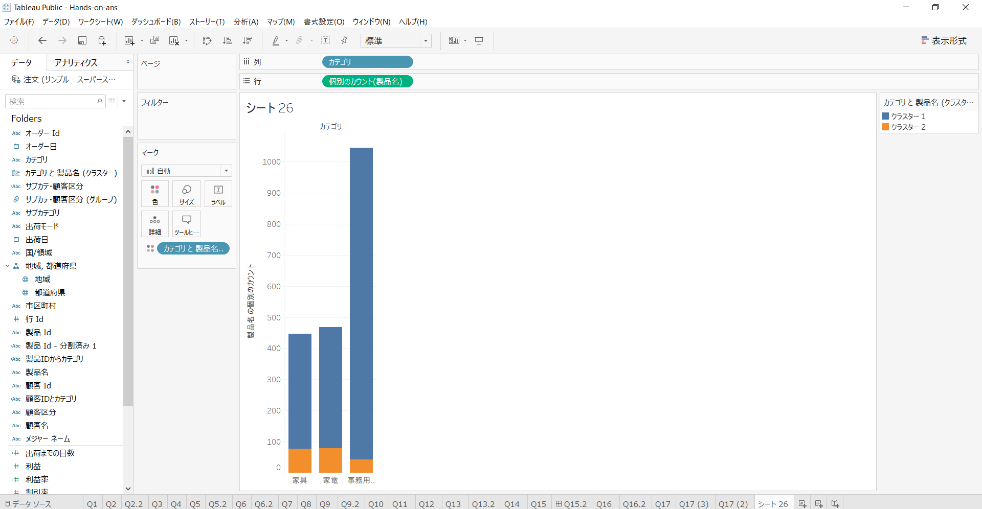Pin the axis with the pin icon
The width and height of the screenshot is (982, 509).
tap(344, 40)
